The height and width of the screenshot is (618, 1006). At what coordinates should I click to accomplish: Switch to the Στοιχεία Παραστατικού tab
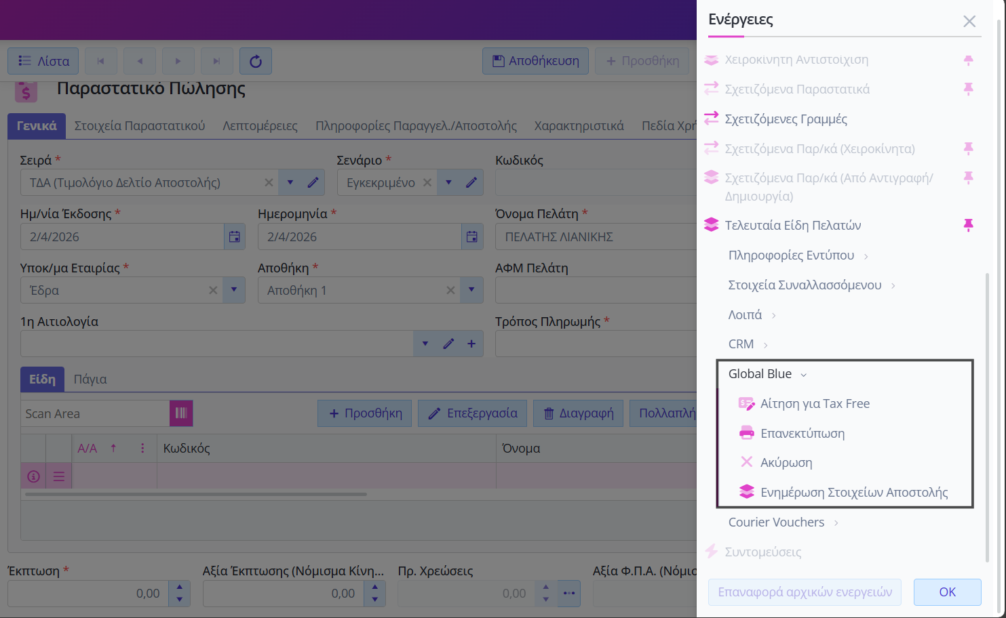pos(139,126)
